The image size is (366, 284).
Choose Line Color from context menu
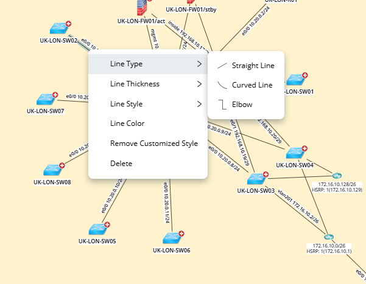[127, 123]
